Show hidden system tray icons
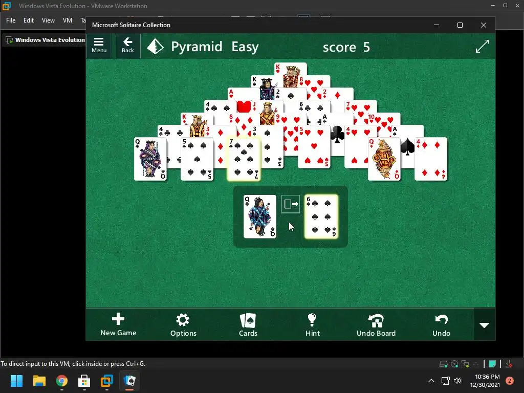Viewport: 524px width, 393px height. click(x=431, y=381)
